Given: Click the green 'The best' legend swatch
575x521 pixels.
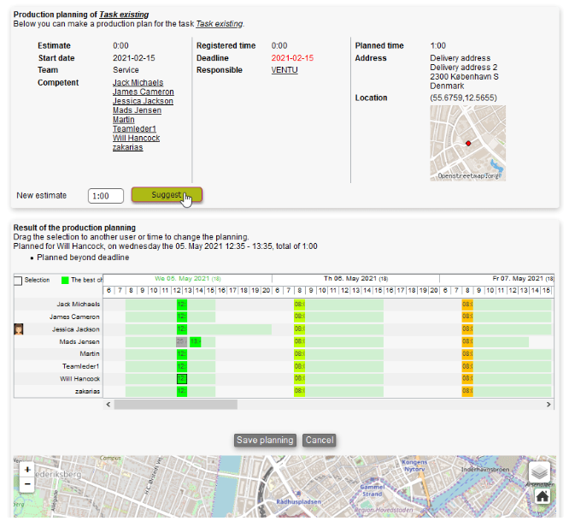Looking at the screenshot, I should click(65, 280).
